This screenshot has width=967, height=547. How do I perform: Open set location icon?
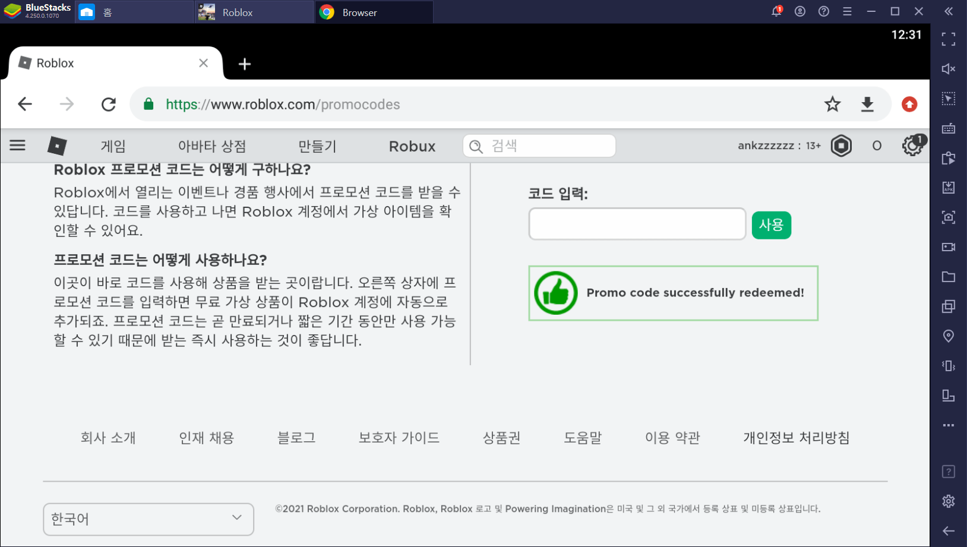click(949, 336)
